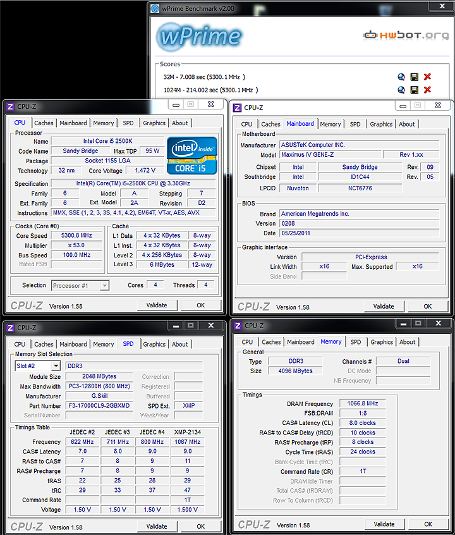
Task: Click Multiplier x 53.0 value
Action: tap(76, 245)
